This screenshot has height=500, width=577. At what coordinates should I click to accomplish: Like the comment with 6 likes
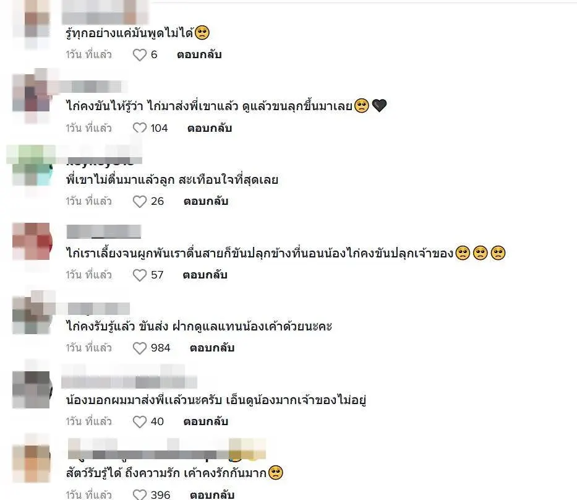(140, 55)
